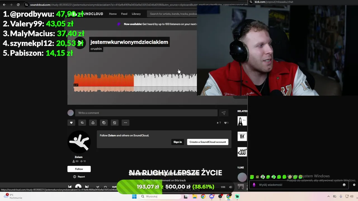Open Google Chrome from the taskbar
Image resolution: width=358 pixels, height=201 pixels.
(203, 197)
